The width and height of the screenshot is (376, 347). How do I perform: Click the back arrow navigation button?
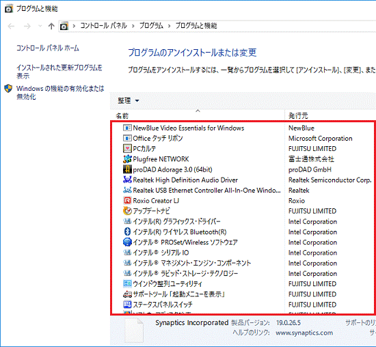[x=11, y=26]
